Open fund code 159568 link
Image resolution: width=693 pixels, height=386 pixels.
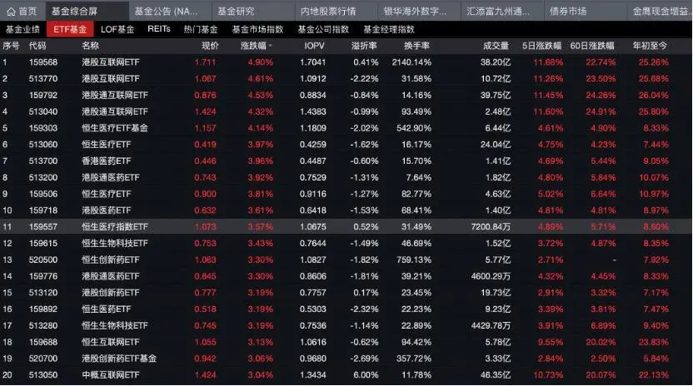pos(43,62)
